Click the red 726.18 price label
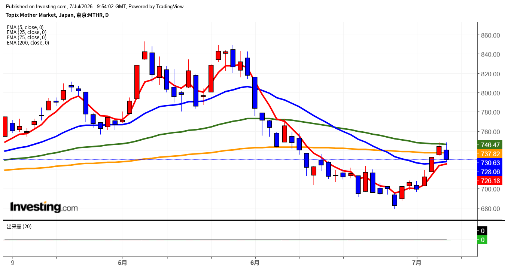The image size is (505, 269). (489, 181)
